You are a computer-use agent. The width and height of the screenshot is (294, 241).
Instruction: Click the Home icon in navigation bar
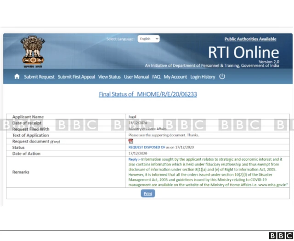[x=17, y=77]
